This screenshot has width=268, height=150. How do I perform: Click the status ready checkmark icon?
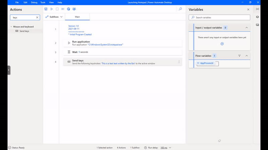pyautogui.click(x=10, y=148)
